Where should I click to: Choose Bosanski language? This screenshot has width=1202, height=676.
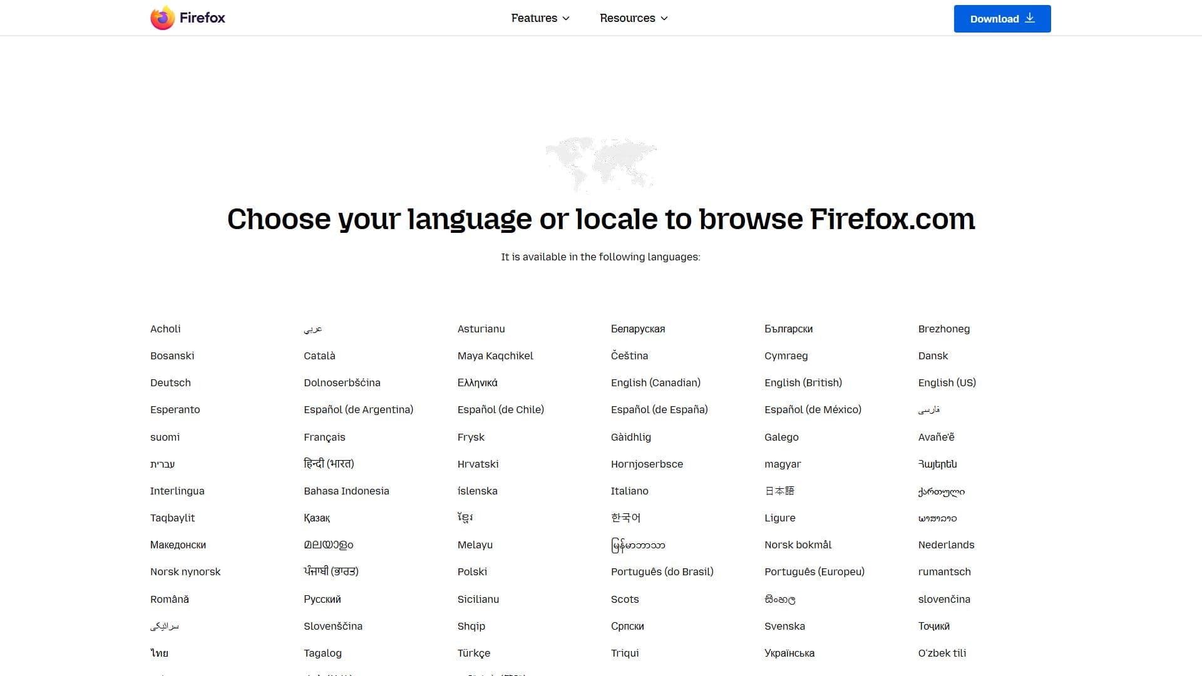coord(172,356)
